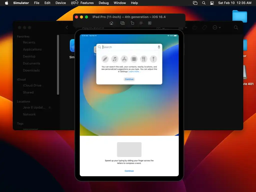Select Applications in Finder sidebar
The width and height of the screenshot is (256, 192).
[x=32, y=49]
